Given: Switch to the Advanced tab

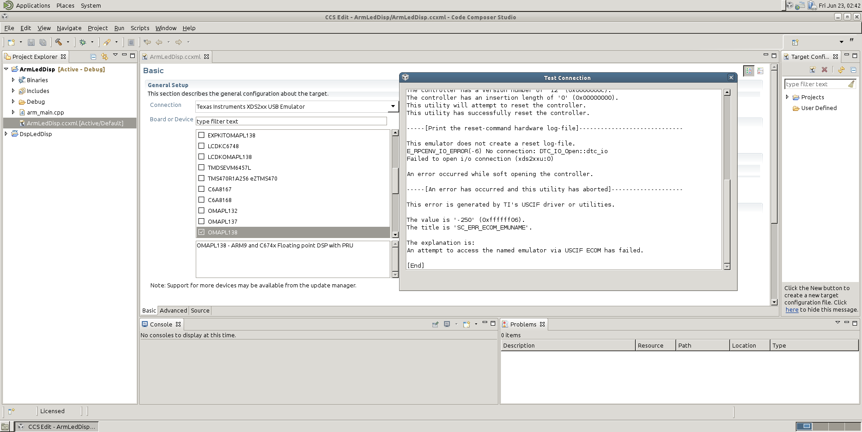Looking at the screenshot, I should click(173, 310).
